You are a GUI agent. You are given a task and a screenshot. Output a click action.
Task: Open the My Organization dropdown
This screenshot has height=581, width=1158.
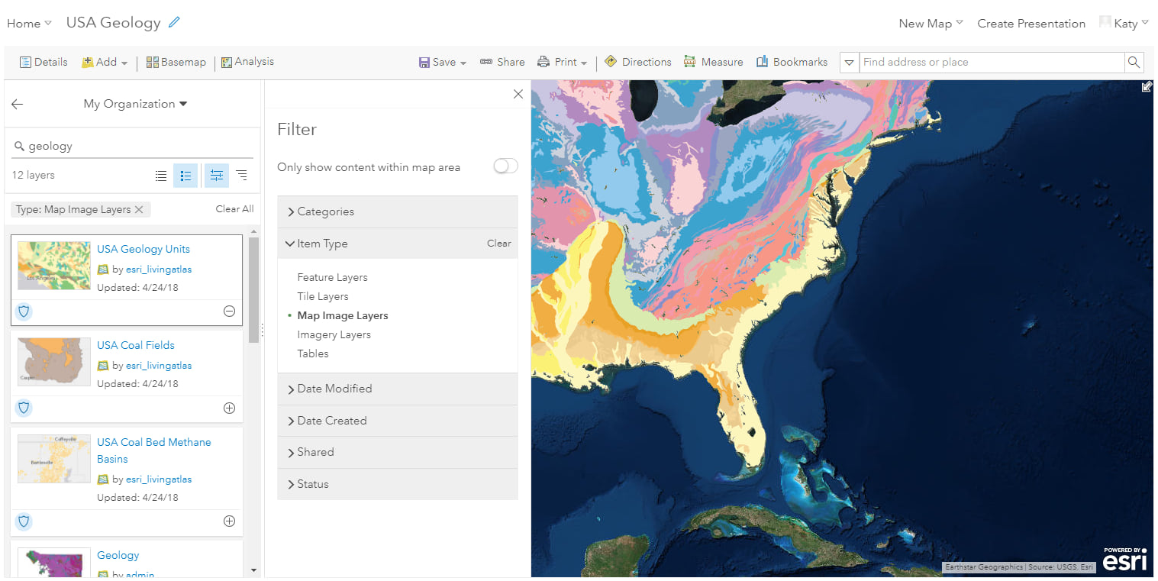[135, 103]
